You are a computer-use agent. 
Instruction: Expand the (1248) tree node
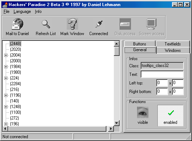(x=6, y=107)
